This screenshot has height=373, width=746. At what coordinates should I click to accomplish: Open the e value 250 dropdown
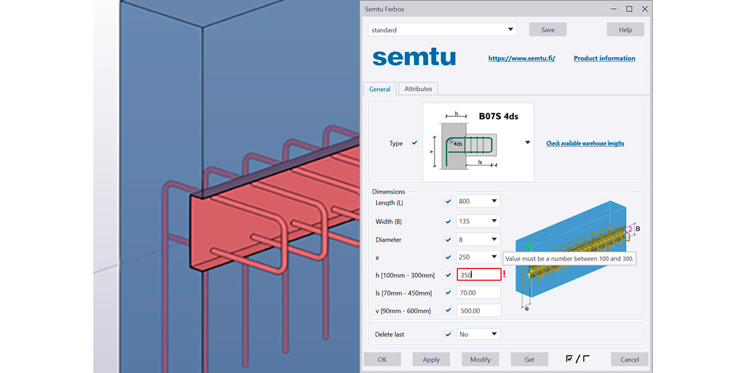tap(479, 257)
